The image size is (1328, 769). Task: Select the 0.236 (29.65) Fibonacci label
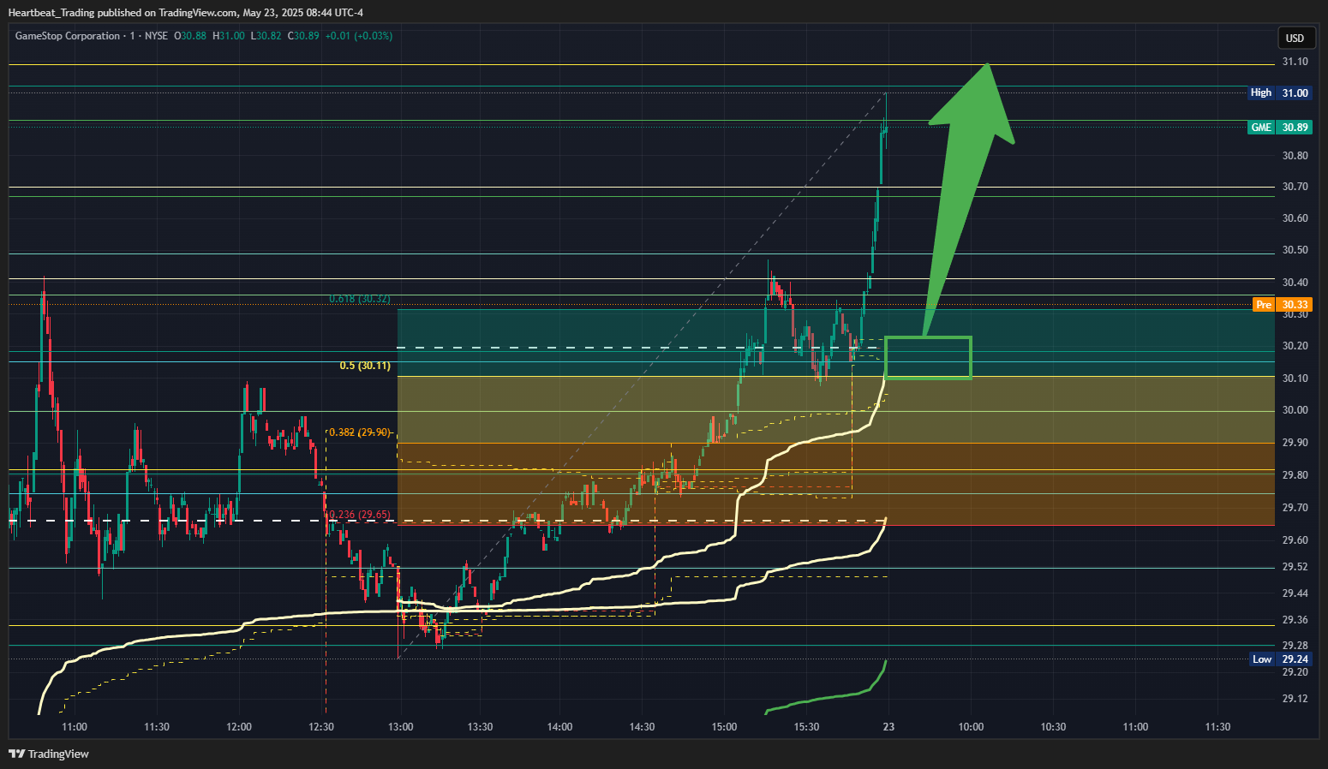click(x=360, y=515)
